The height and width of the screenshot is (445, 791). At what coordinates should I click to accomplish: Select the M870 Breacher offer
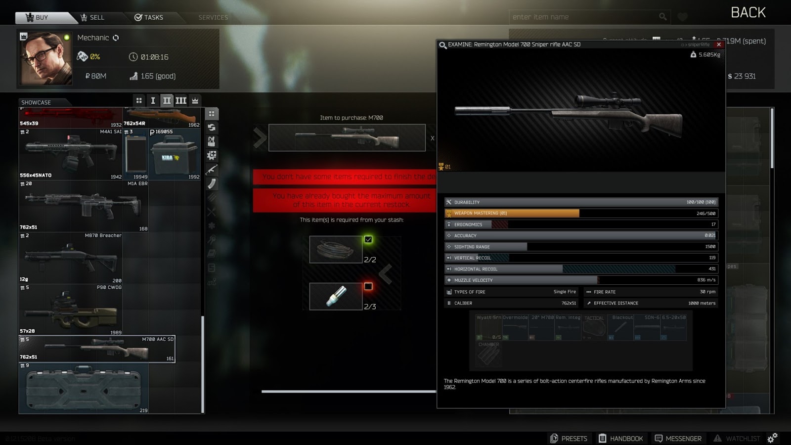71,258
